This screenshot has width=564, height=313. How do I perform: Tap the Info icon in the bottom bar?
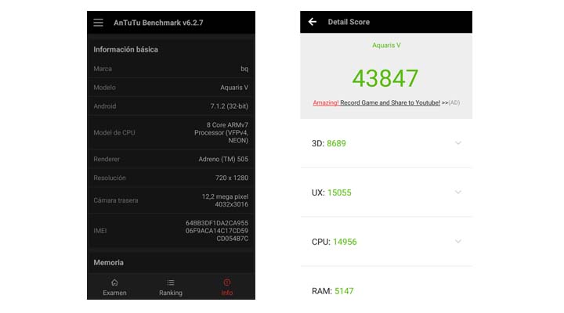click(x=227, y=282)
